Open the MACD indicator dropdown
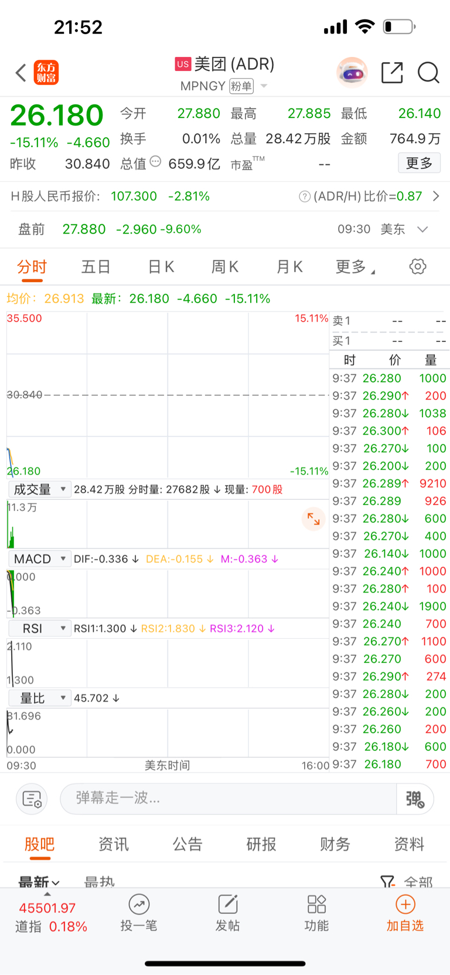 pyautogui.click(x=39, y=559)
